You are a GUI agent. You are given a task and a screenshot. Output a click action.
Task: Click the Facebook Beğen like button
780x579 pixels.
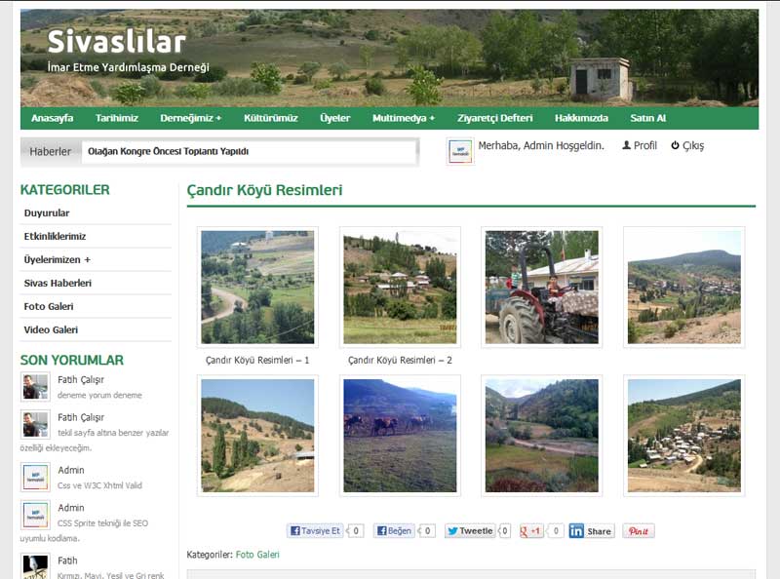tap(394, 530)
